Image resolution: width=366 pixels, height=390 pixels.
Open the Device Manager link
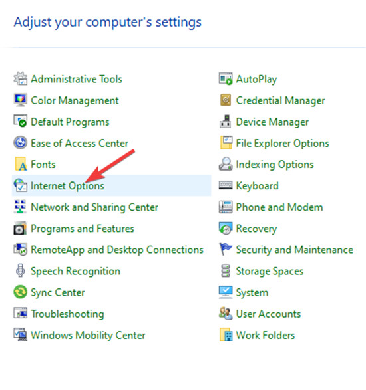click(272, 122)
